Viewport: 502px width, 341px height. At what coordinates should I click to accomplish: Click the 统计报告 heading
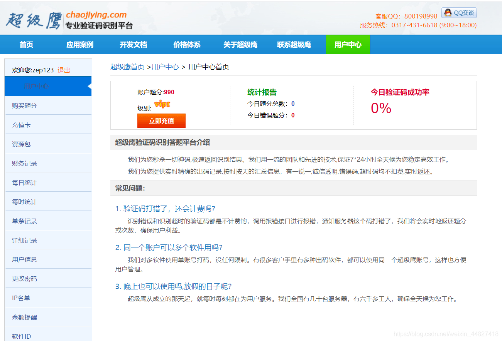pos(262,92)
